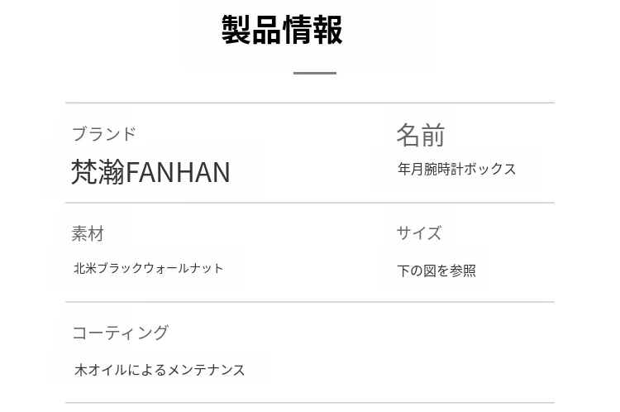Click the 北米 text in the material value

point(85,268)
